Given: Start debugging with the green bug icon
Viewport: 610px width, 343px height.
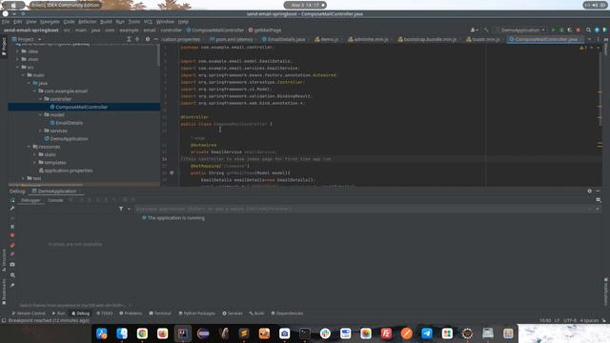Looking at the screenshot, I should [561, 30].
